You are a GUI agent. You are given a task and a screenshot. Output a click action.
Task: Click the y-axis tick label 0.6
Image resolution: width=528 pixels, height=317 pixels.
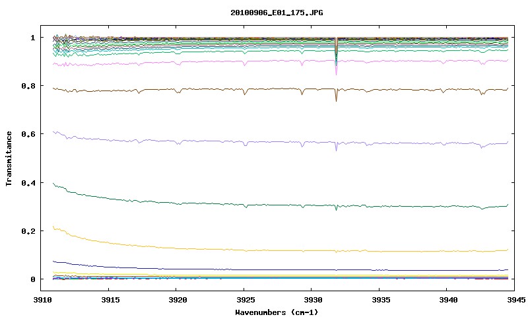coord(28,134)
